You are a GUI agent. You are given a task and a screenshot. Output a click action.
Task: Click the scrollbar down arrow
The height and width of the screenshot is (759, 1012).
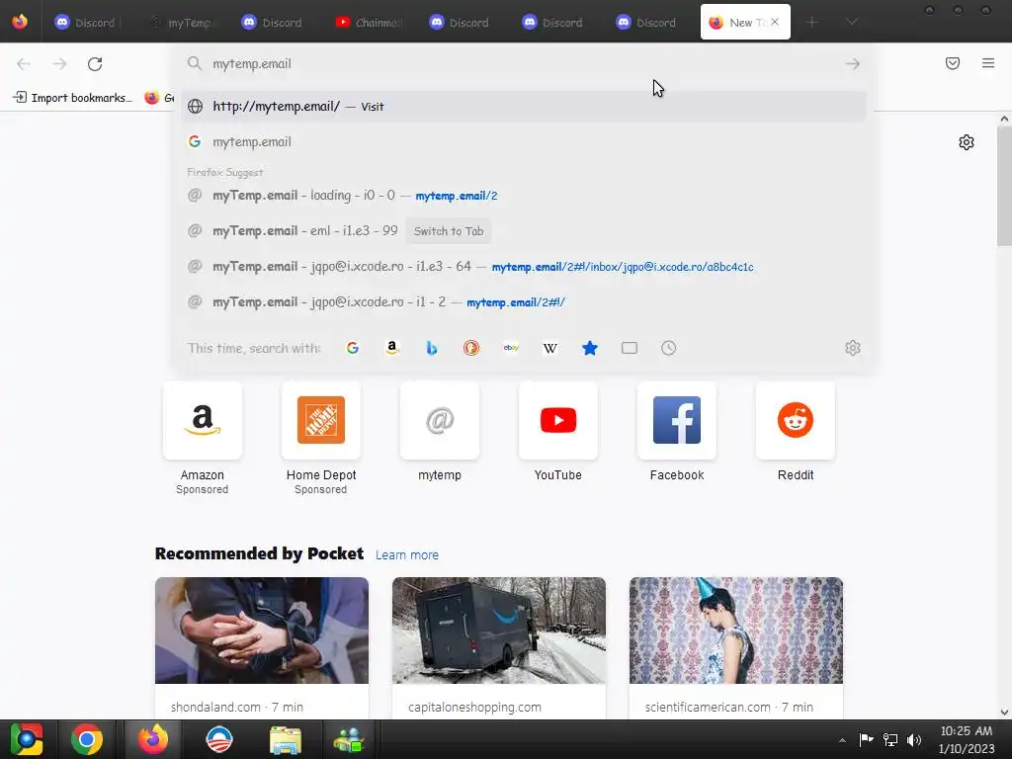1004,713
